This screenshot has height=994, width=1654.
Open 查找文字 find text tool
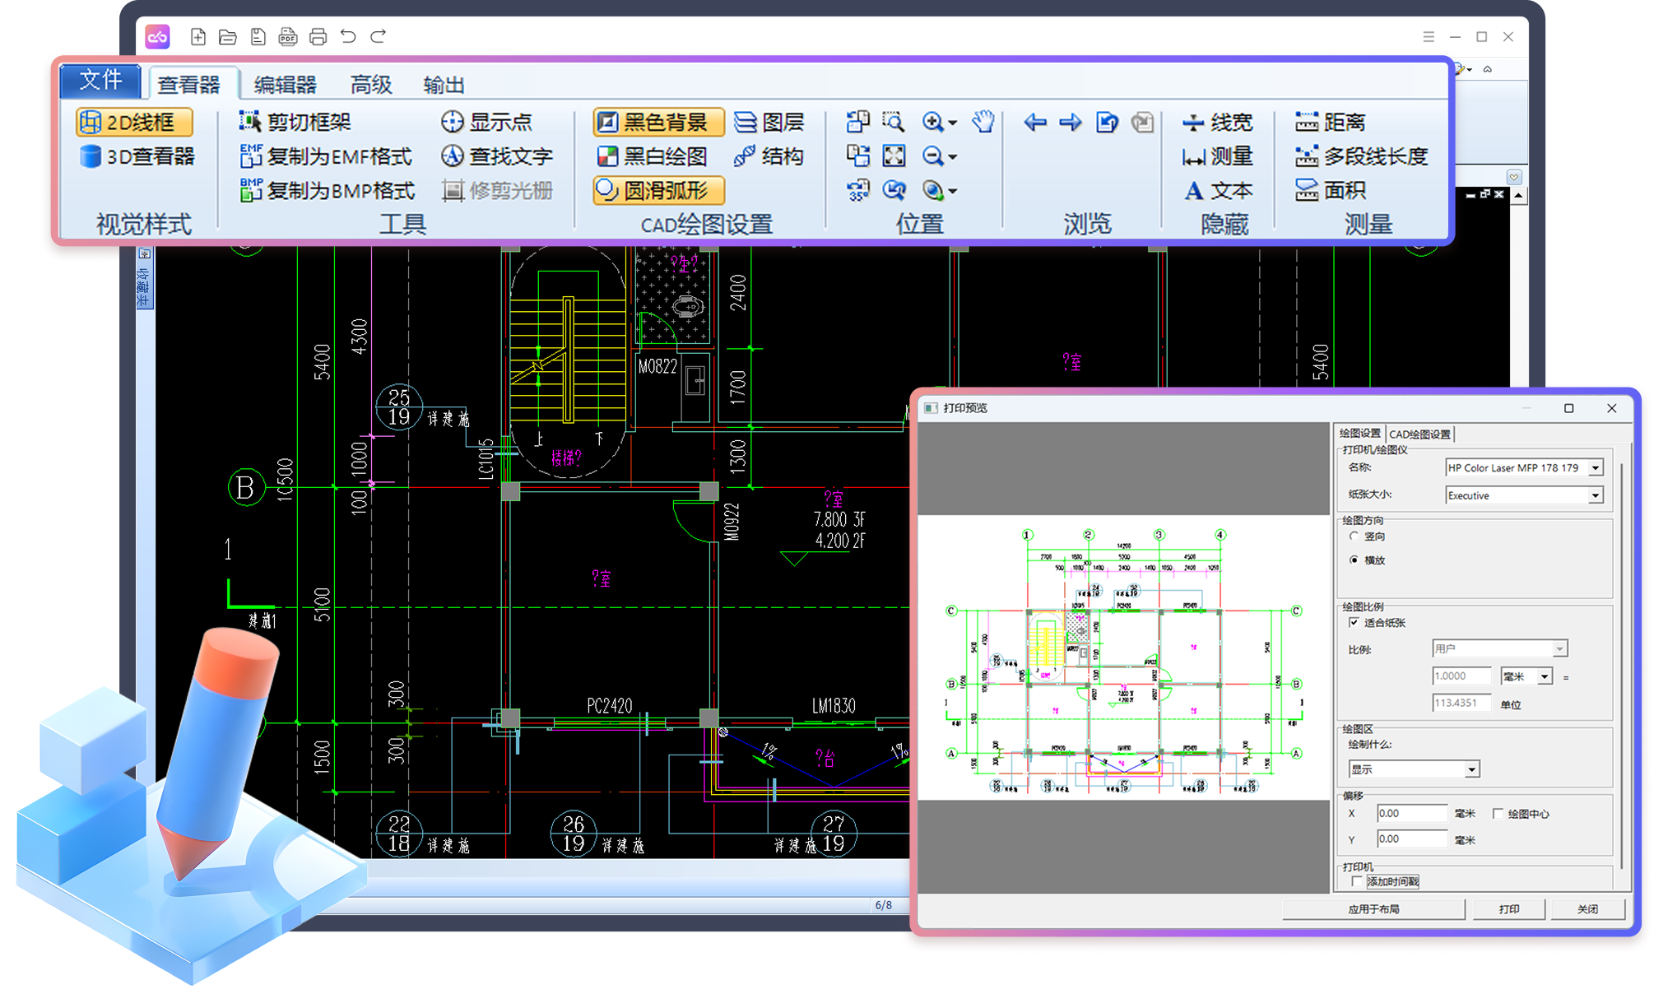[x=497, y=156]
